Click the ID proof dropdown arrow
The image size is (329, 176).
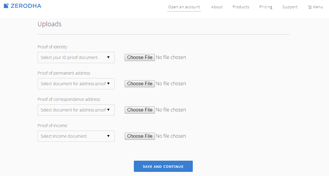[108, 57]
